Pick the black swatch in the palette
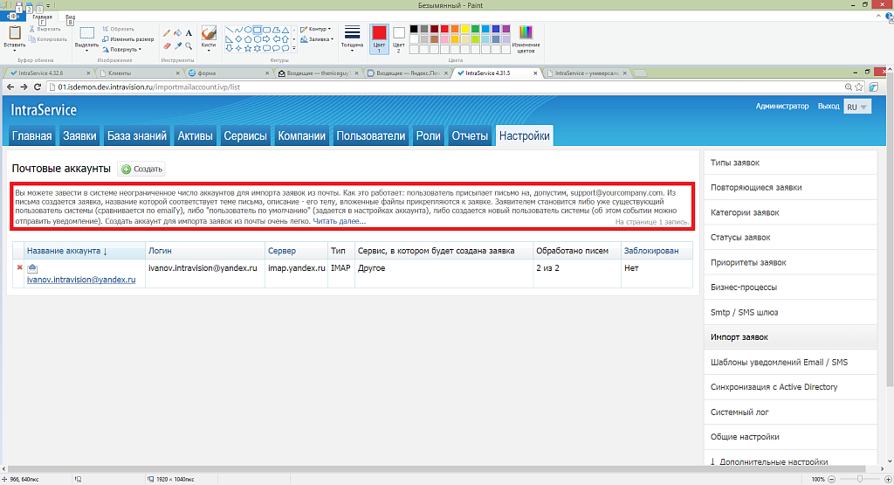This screenshot has height=485, width=894. click(x=414, y=28)
